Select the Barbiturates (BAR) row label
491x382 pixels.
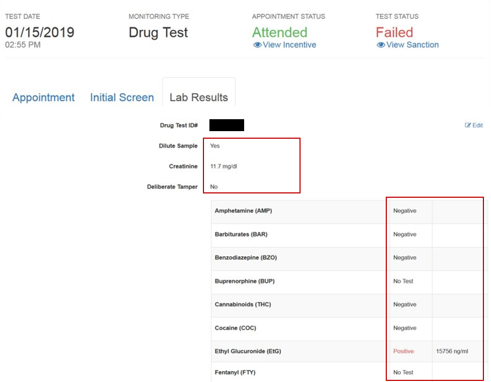pos(241,235)
